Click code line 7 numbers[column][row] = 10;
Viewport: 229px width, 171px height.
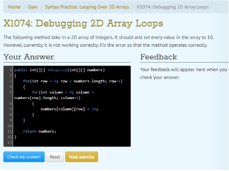69,109
